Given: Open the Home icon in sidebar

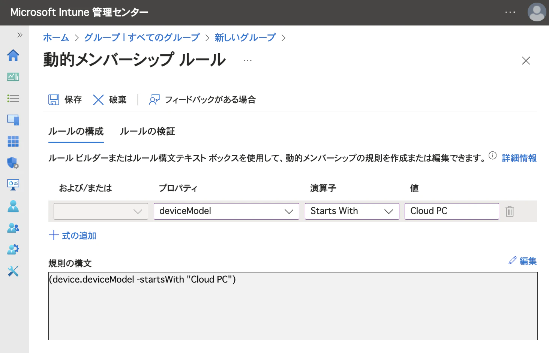Looking at the screenshot, I should [13, 55].
